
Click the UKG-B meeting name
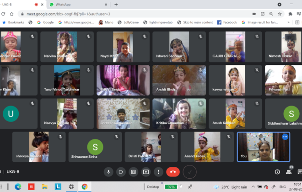pyautogui.click(x=13, y=172)
